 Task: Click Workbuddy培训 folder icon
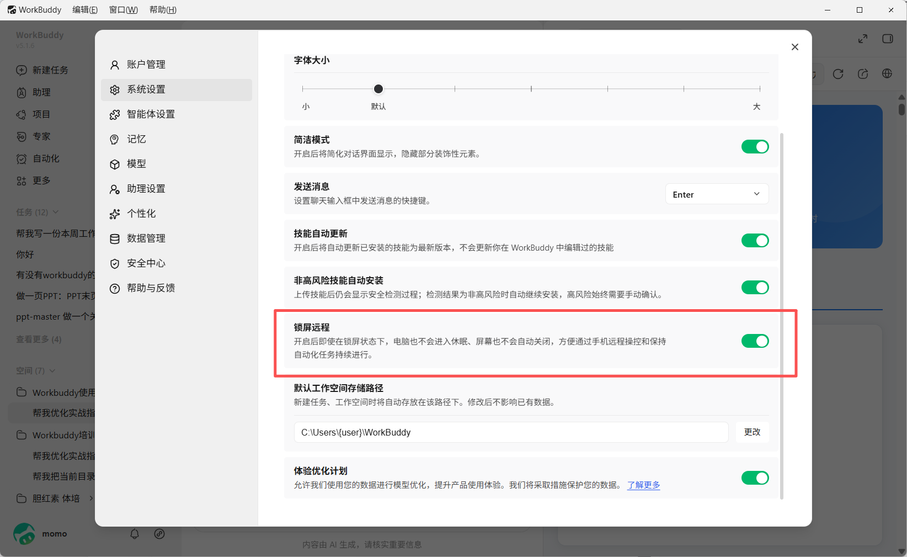pos(22,435)
